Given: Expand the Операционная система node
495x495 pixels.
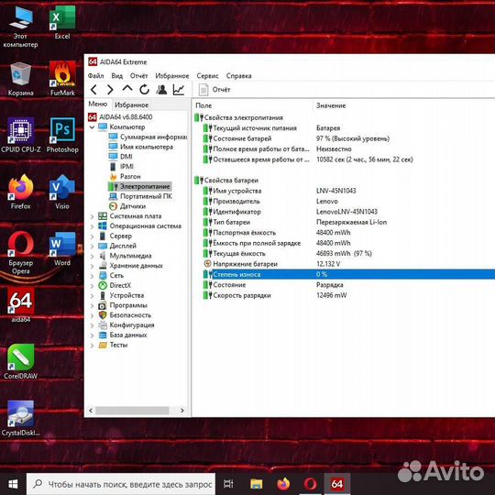Looking at the screenshot, I should tap(92, 226).
